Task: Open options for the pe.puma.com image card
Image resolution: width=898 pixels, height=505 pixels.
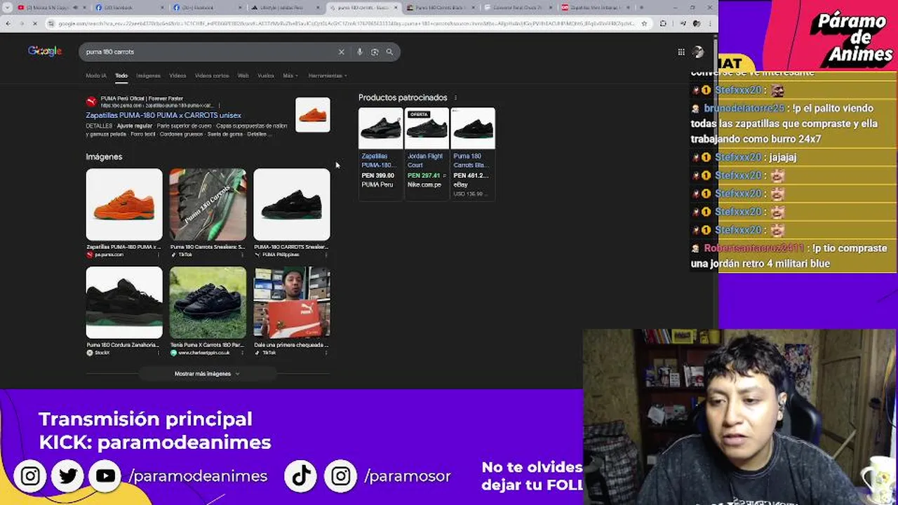Action: 159,255
